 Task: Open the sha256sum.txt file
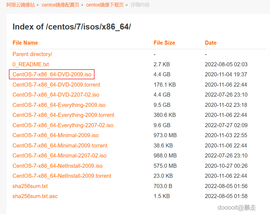coord(30,186)
